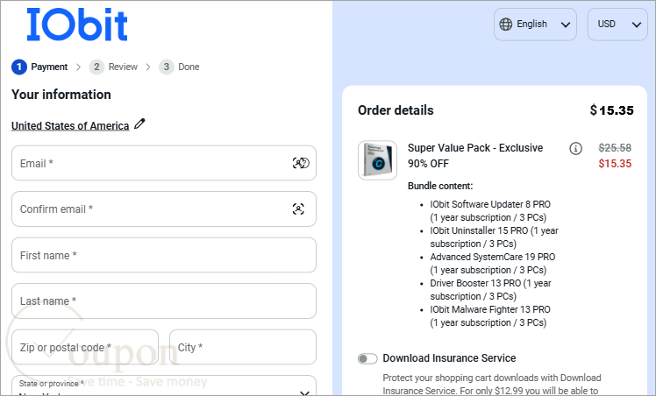
Task: Click IObit Uninstaller 15 PRO item
Action: [494, 237]
